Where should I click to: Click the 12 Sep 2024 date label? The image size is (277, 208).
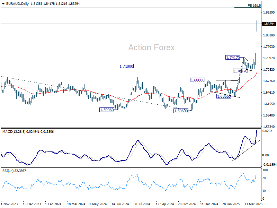coord(165,204)
